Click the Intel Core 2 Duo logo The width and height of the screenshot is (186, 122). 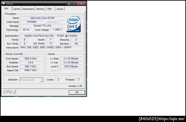73,24
